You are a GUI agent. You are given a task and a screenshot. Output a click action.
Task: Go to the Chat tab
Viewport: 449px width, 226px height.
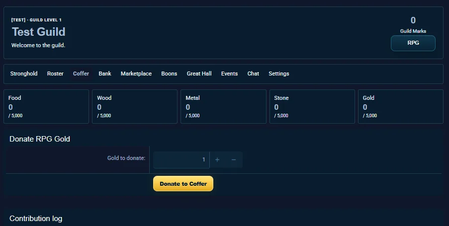point(253,74)
